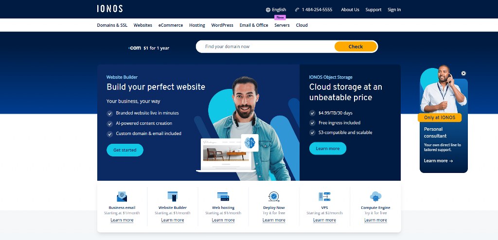The image size is (498, 240).
Task: Click the Website Builder label in banner
Action: click(x=122, y=77)
